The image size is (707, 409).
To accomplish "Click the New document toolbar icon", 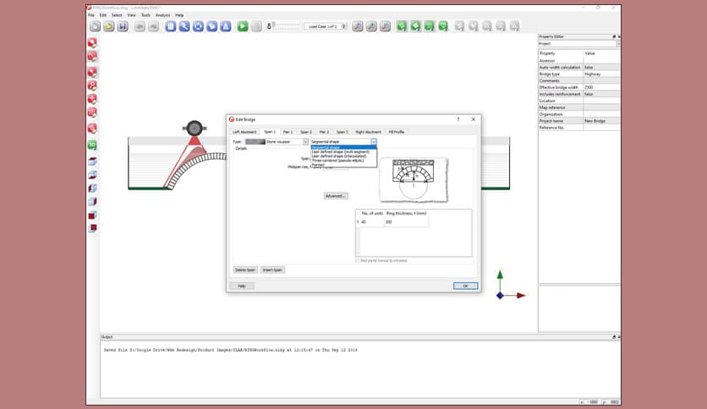I will click(95, 26).
